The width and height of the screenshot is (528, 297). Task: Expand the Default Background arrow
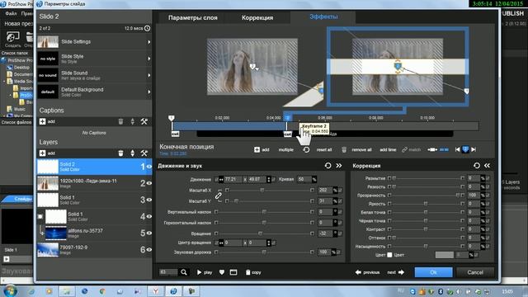(148, 92)
